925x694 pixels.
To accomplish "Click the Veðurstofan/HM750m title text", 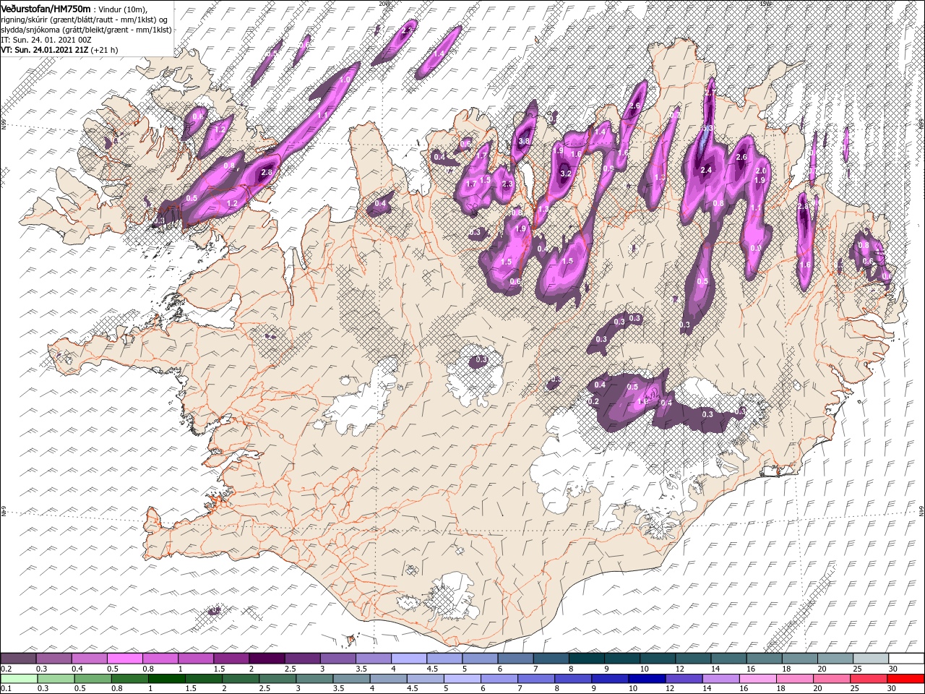I will tap(45, 8).
